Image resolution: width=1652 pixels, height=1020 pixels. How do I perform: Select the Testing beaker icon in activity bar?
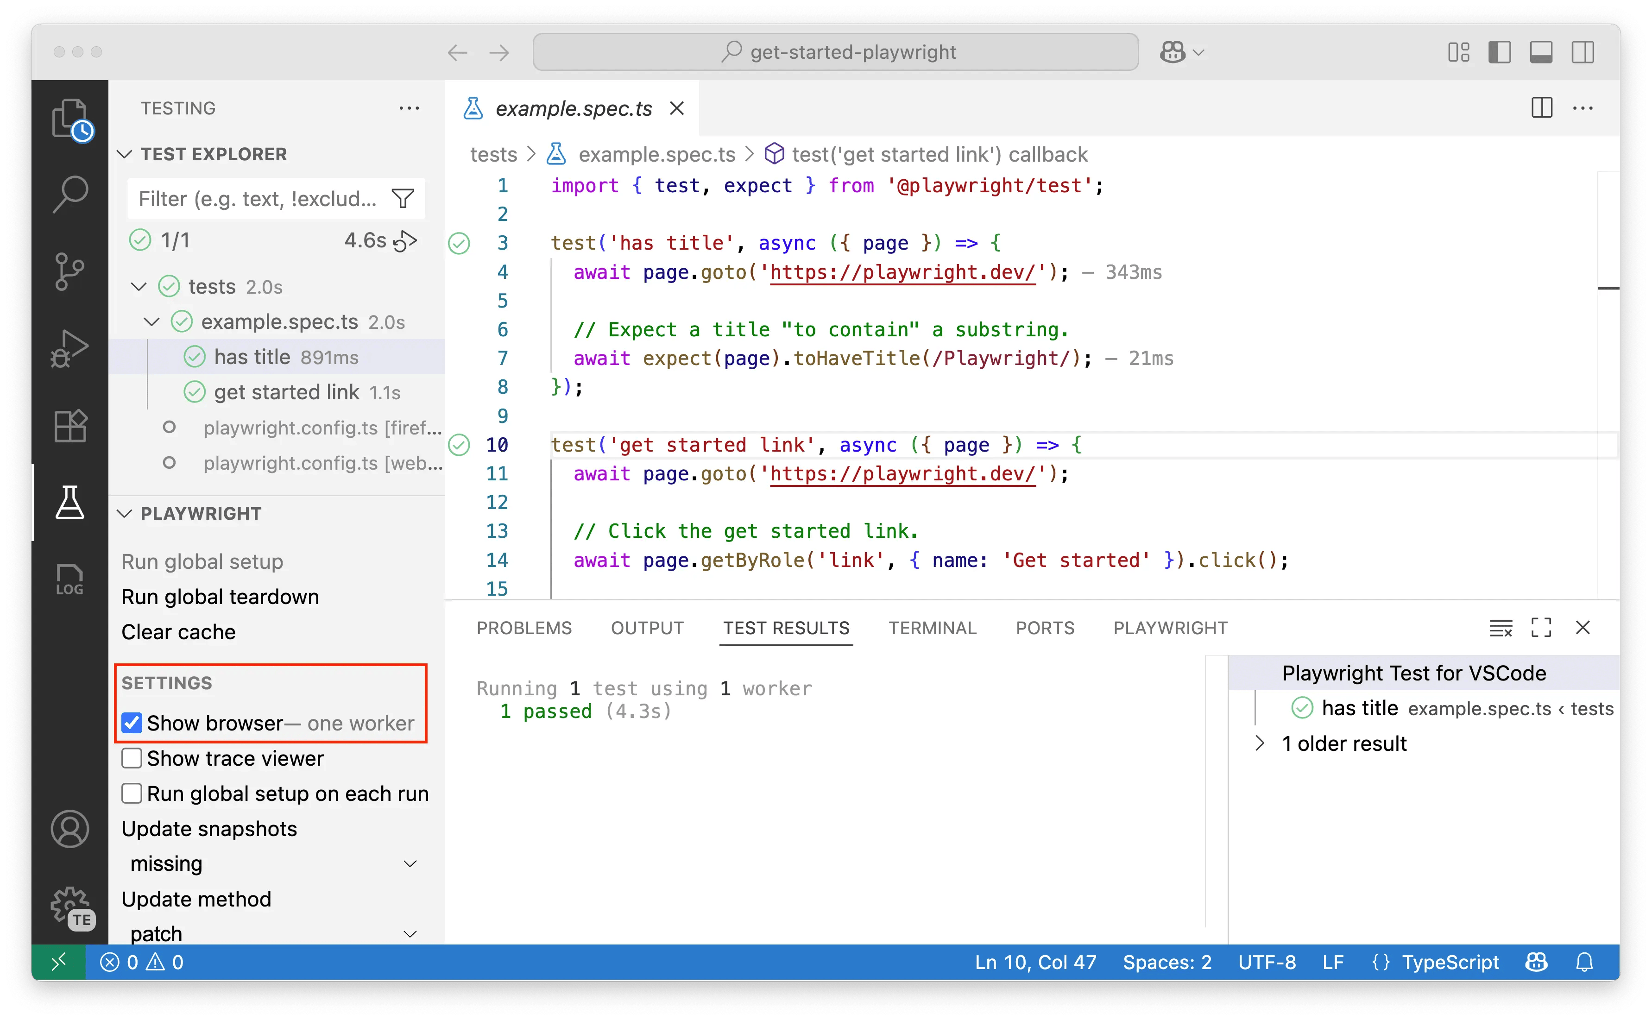(x=69, y=503)
